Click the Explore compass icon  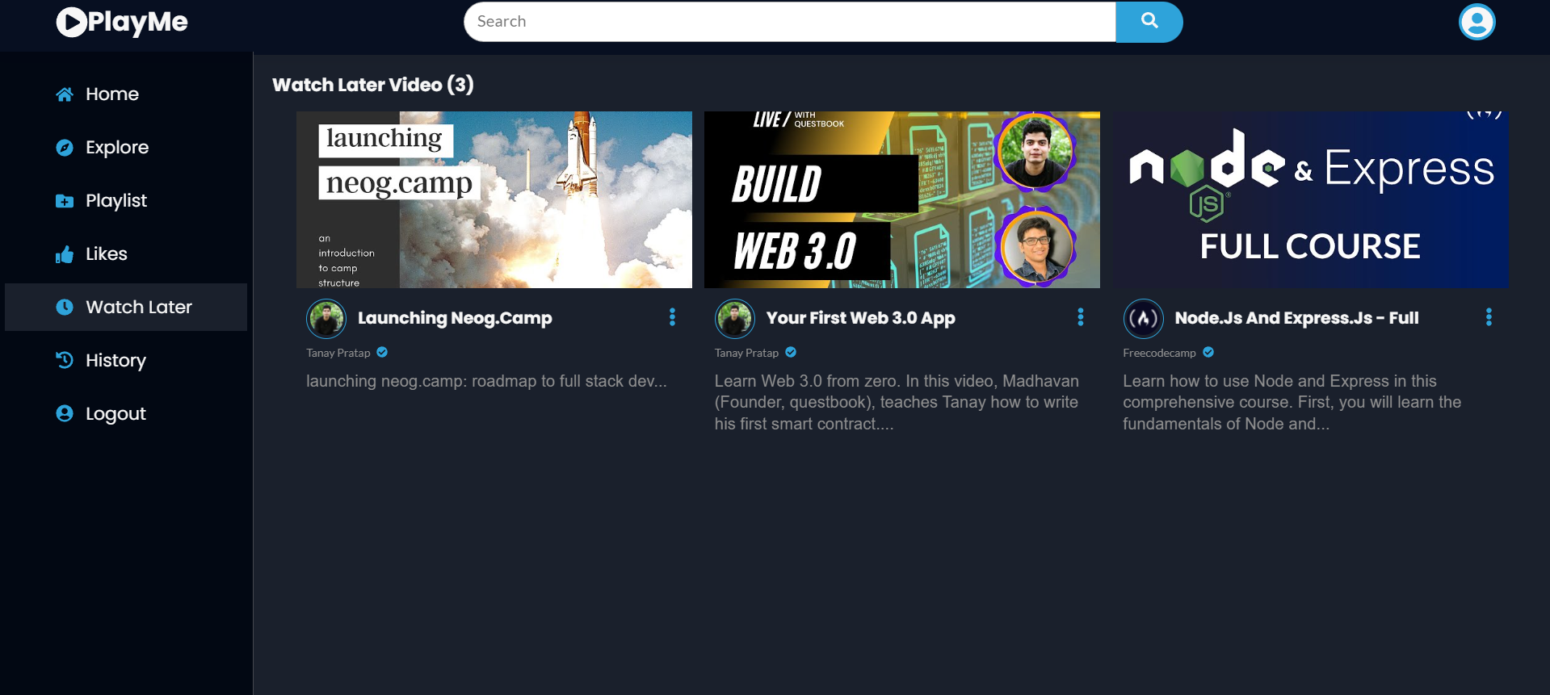point(65,148)
